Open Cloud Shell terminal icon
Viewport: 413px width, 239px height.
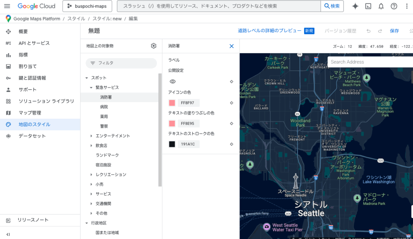pos(368,6)
